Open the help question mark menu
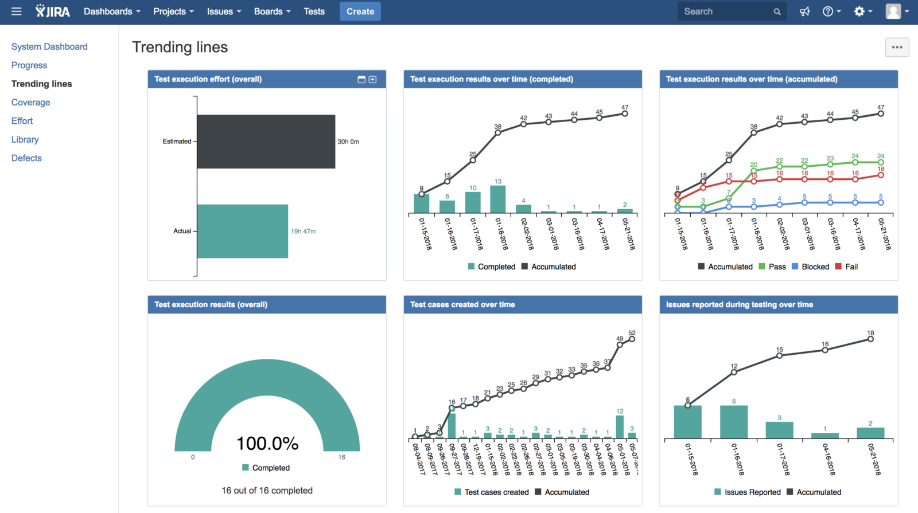 tap(831, 11)
